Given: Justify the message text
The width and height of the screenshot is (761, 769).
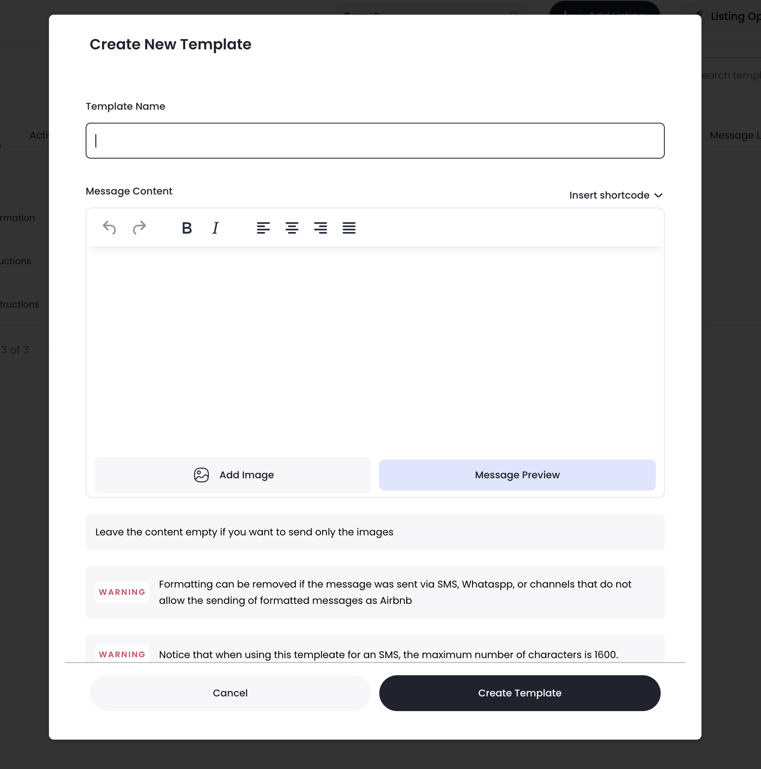Looking at the screenshot, I should click(x=349, y=228).
